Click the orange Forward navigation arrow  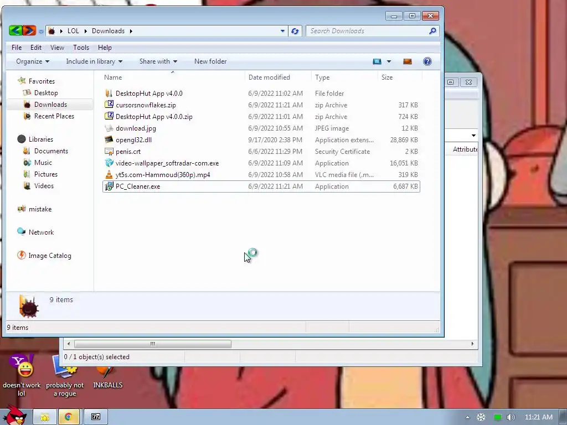coord(29,31)
